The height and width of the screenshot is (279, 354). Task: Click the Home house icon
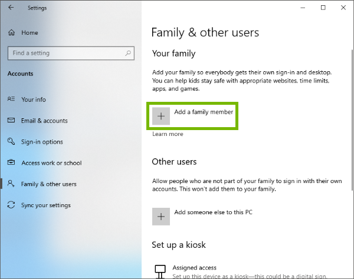pos(12,32)
